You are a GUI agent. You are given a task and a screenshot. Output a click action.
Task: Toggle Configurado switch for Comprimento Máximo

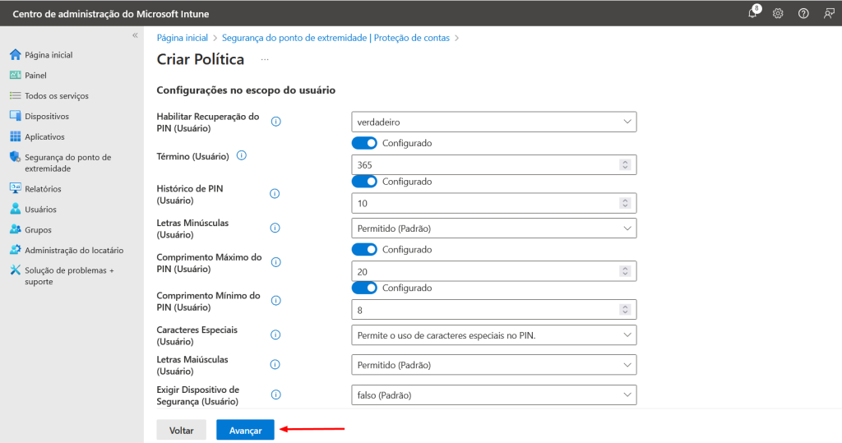pyautogui.click(x=364, y=250)
